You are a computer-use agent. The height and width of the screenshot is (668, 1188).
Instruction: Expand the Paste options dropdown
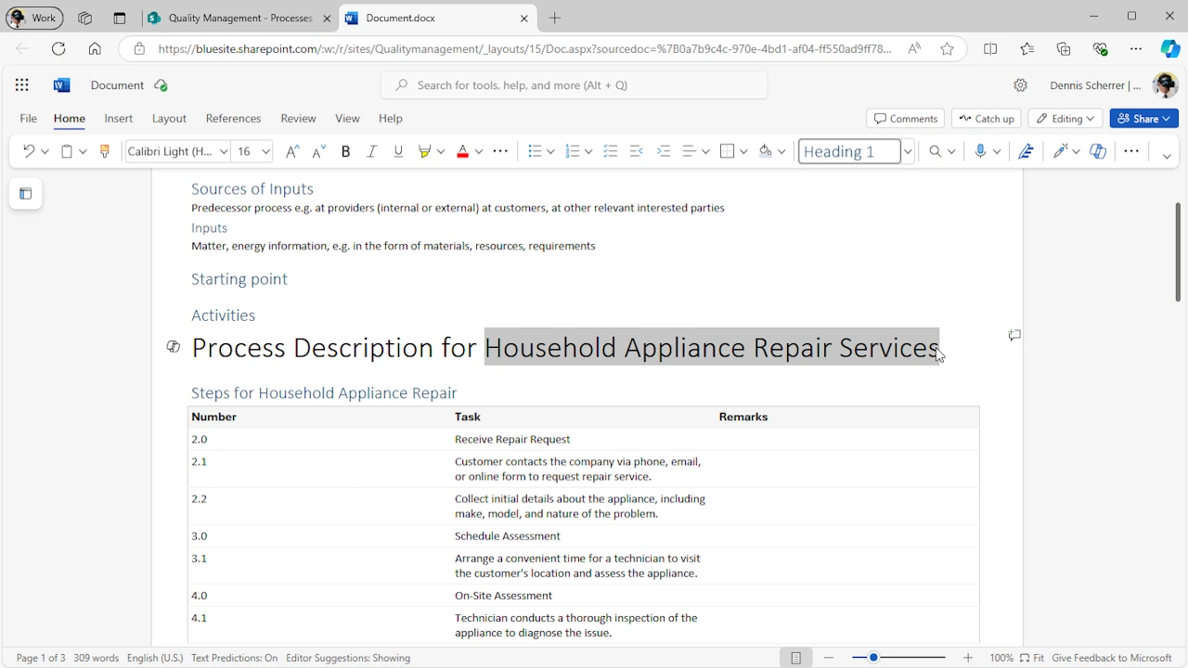(x=83, y=151)
